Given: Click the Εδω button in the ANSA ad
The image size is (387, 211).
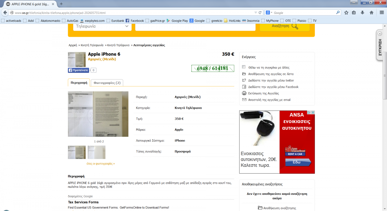Looking at the screenshot, I should [x=298, y=163].
